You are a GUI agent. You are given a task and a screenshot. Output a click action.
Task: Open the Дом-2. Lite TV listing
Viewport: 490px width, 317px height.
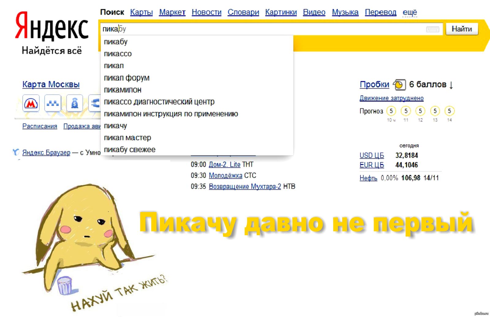224,164
